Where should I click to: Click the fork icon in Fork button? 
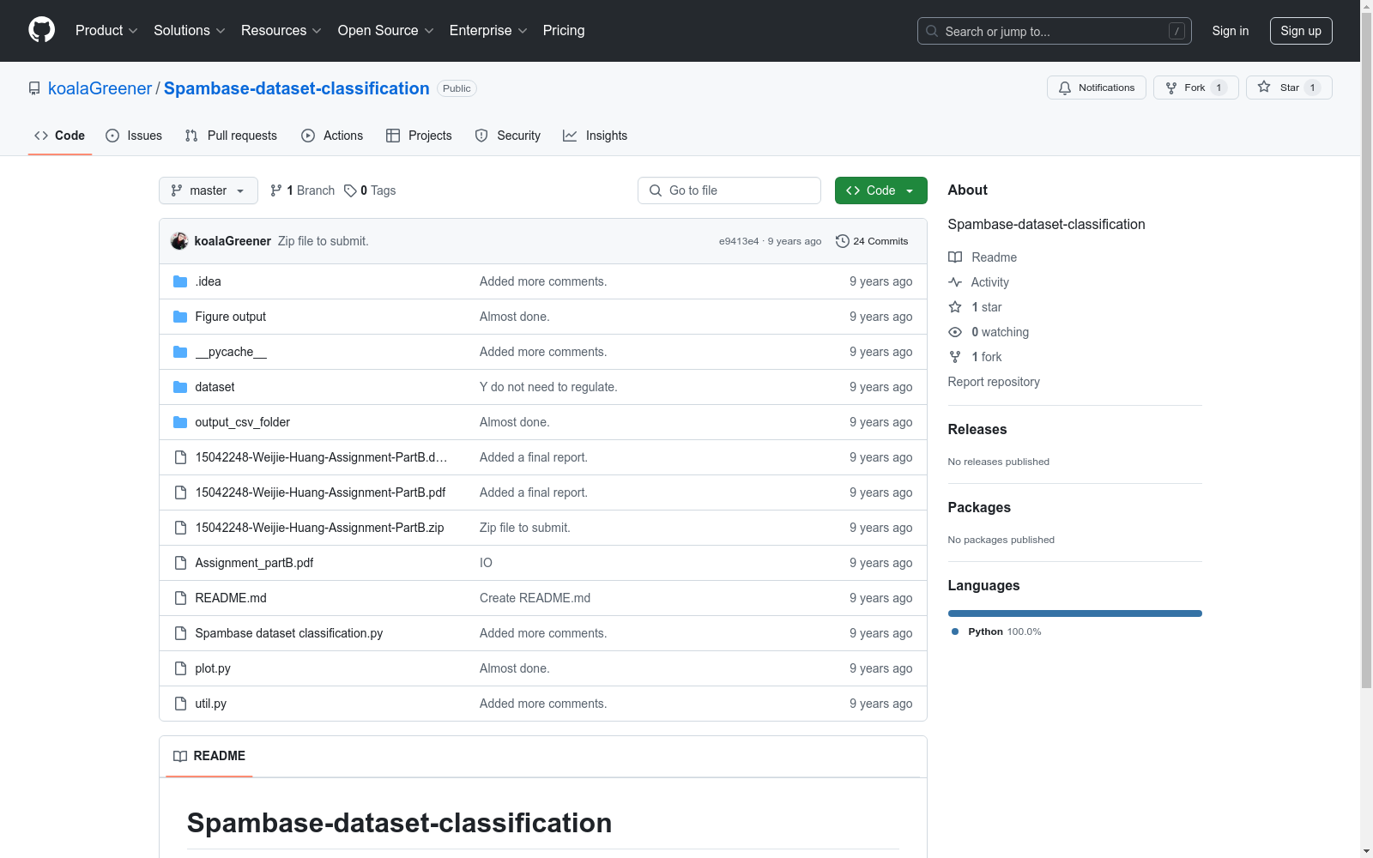(x=1171, y=88)
